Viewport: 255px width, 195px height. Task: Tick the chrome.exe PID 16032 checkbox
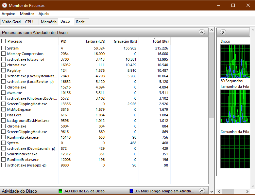[x=3, y=65]
